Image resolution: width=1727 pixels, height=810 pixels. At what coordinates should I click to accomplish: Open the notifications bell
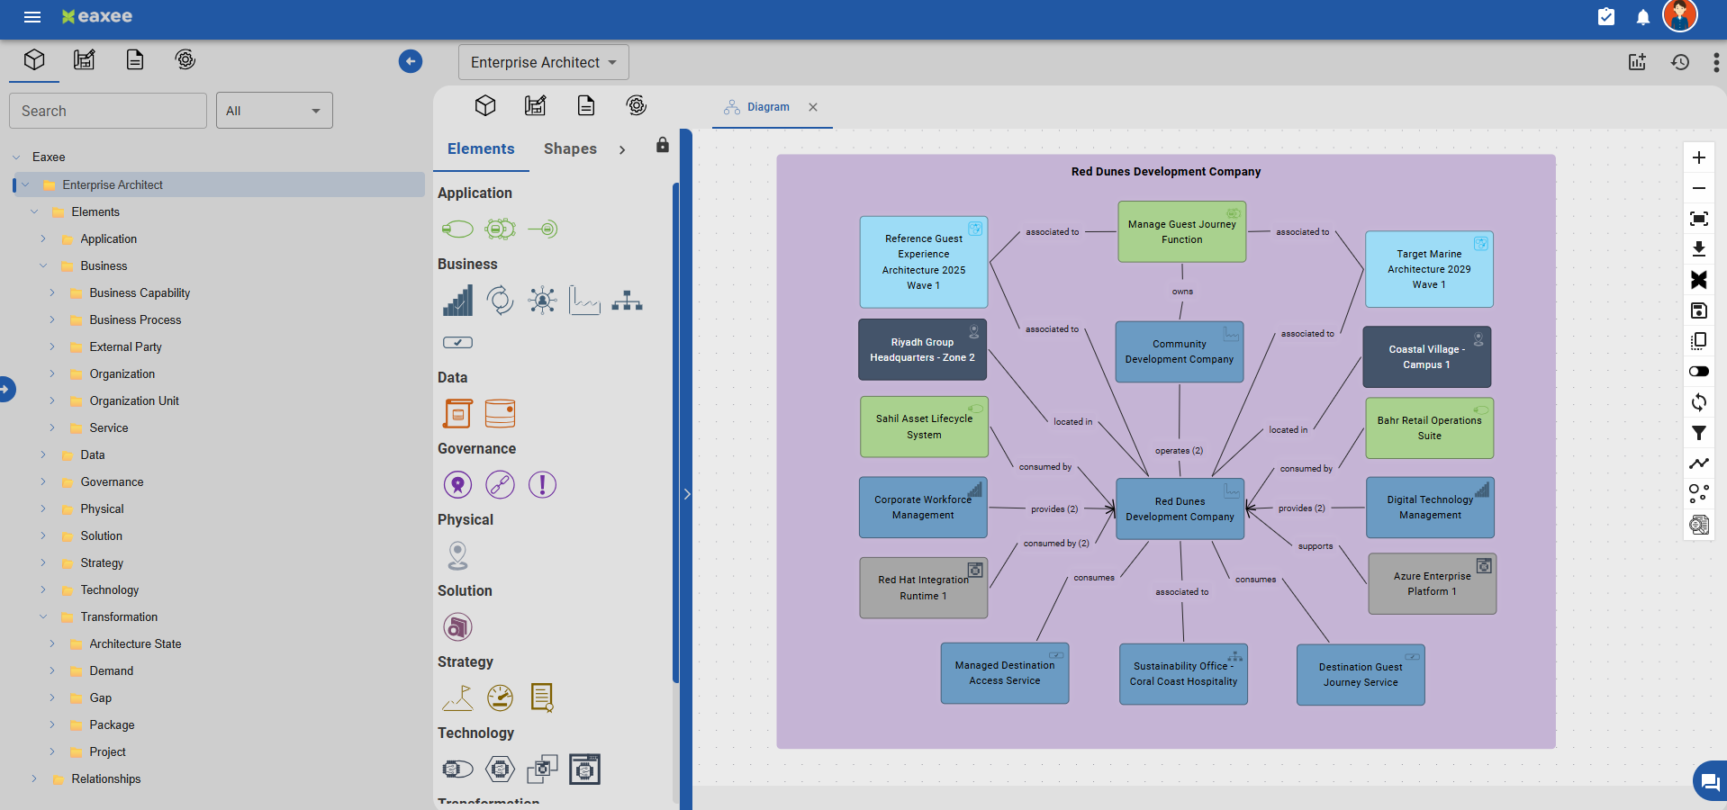1643,17
